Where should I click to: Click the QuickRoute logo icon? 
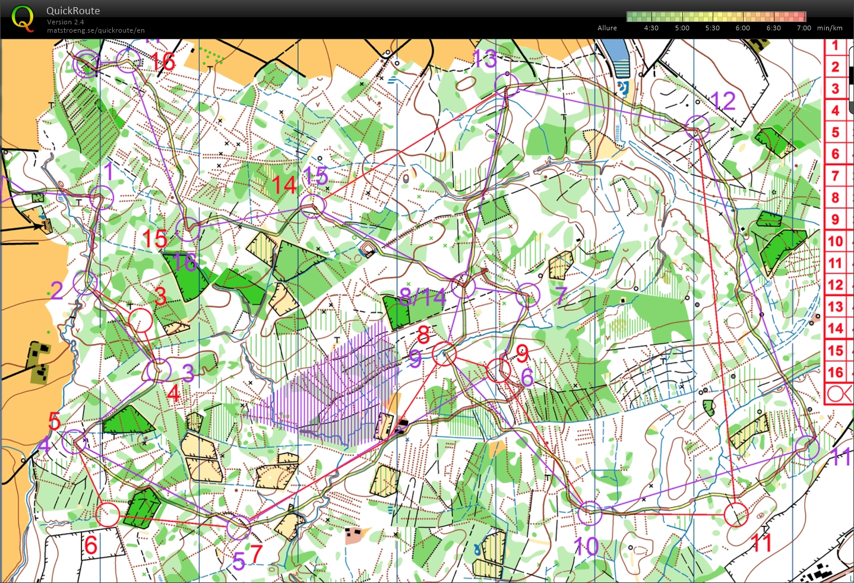[23, 18]
